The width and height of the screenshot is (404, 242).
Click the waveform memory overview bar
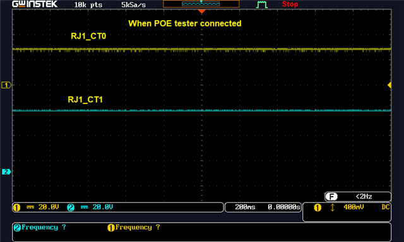click(x=201, y=4)
